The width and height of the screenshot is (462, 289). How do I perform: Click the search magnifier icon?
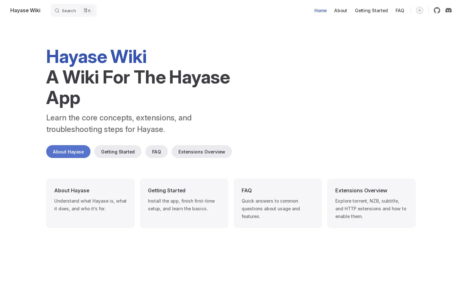point(57,11)
